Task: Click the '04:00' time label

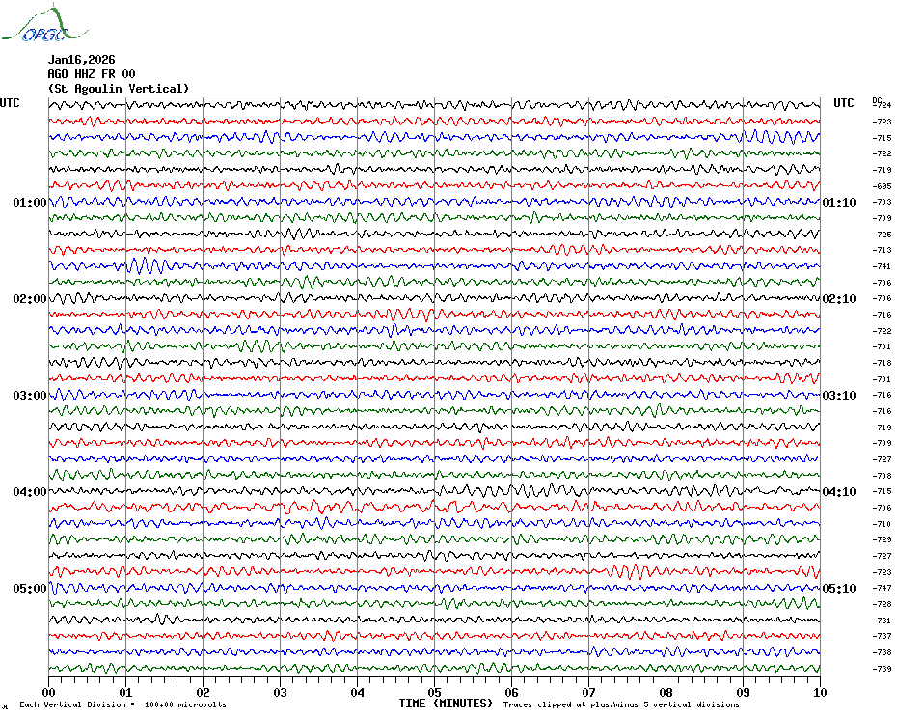Action: click(x=30, y=492)
